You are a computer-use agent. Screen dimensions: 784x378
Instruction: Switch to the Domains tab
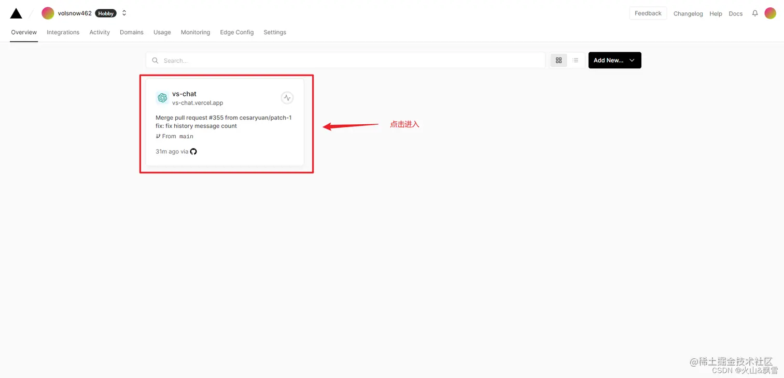[x=132, y=32]
